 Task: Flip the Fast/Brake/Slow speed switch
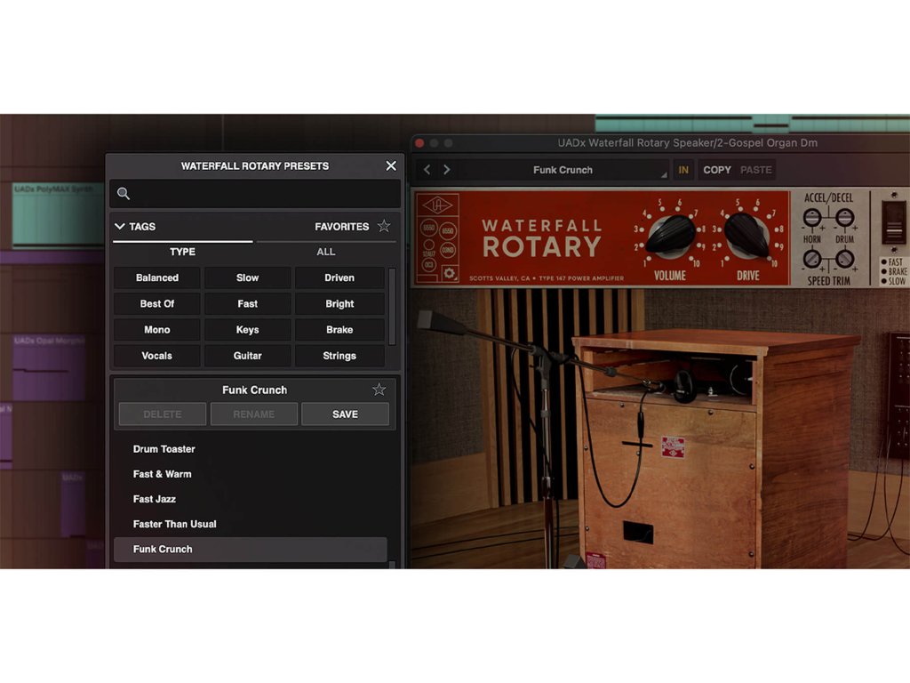tap(894, 223)
